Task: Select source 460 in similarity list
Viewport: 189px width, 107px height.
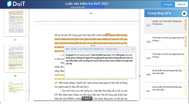Action: [x=166, y=75]
